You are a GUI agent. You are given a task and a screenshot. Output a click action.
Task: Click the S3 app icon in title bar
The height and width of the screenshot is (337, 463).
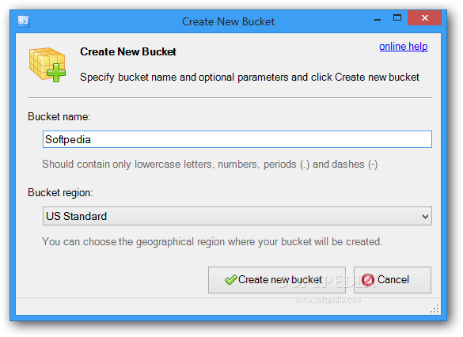(24, 21)
